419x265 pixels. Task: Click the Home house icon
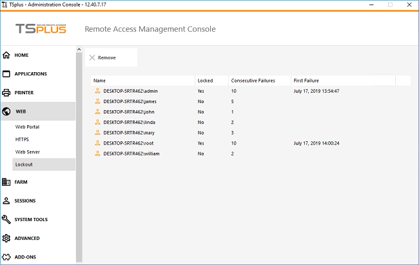[6, 55]
